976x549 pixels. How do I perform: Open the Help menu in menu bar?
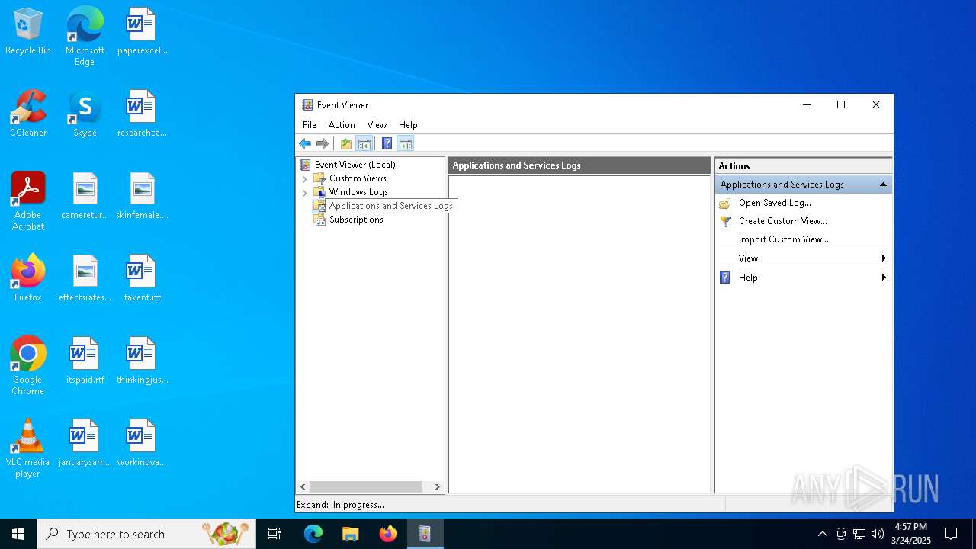(x=408, y=124)
